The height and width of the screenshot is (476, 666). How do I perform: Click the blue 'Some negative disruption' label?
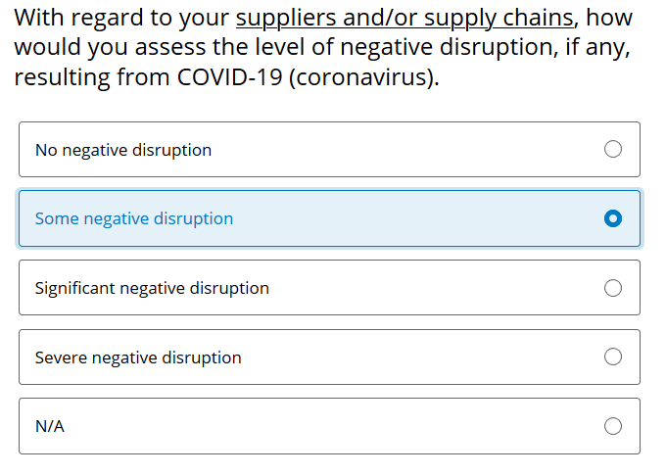134,219
